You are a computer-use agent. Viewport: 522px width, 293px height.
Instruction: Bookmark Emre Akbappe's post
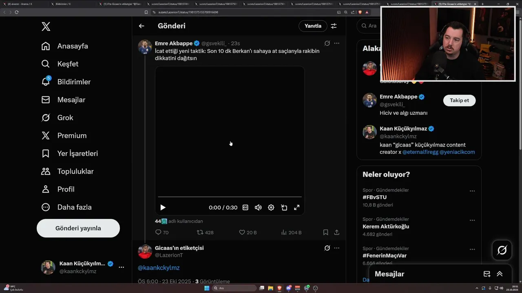click(x=325, y=232)
